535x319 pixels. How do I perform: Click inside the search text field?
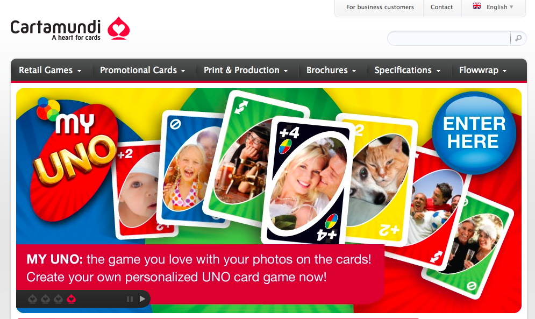[449, 38]
